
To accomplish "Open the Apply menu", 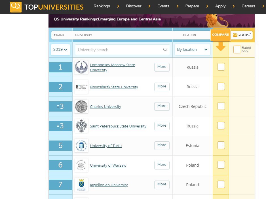I will point(220,6).
